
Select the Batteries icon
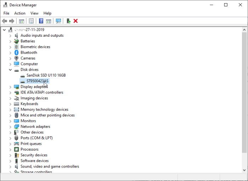coord(16,41)
